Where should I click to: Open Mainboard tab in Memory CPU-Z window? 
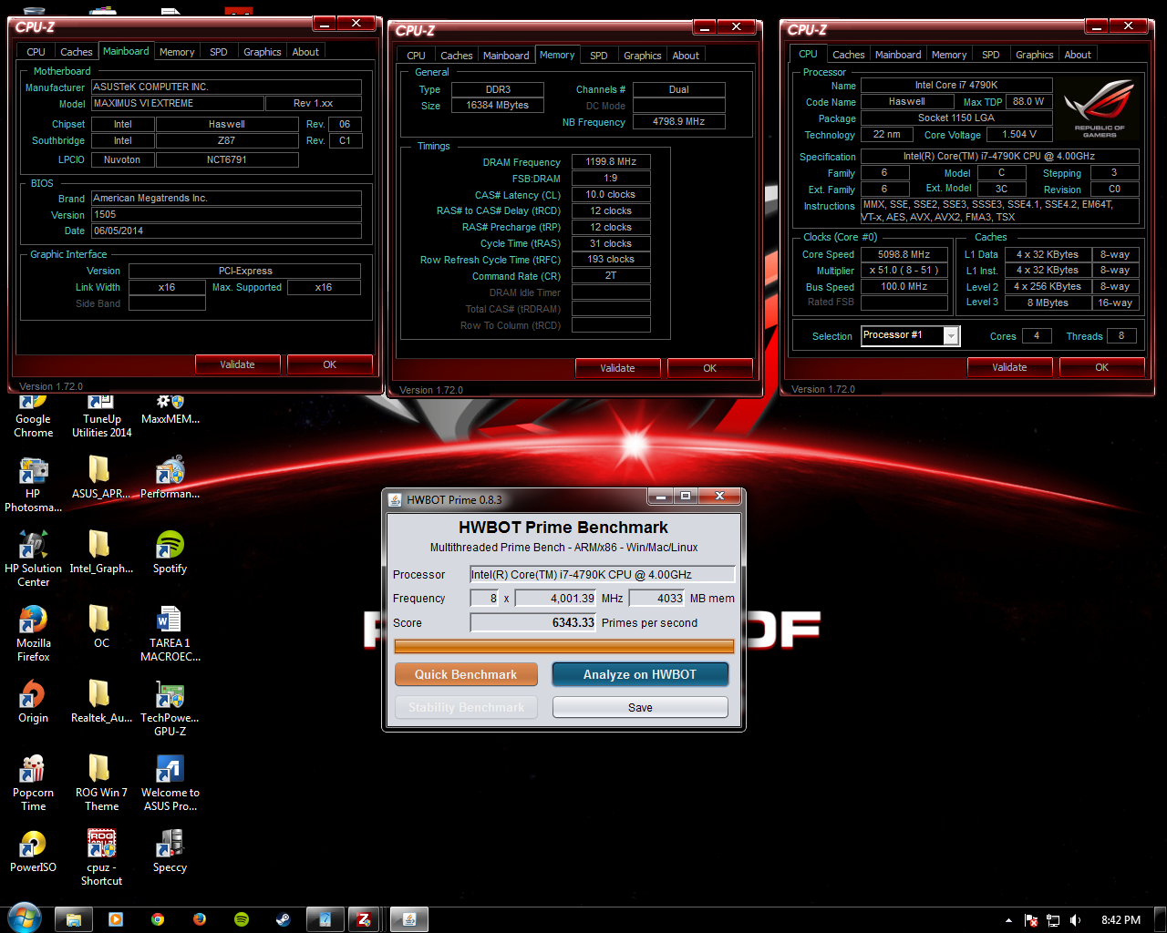tap(506, 56)
